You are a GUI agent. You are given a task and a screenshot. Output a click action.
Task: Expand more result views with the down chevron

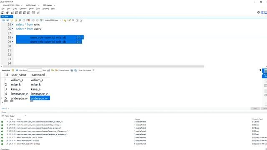[x=266, y=105]
